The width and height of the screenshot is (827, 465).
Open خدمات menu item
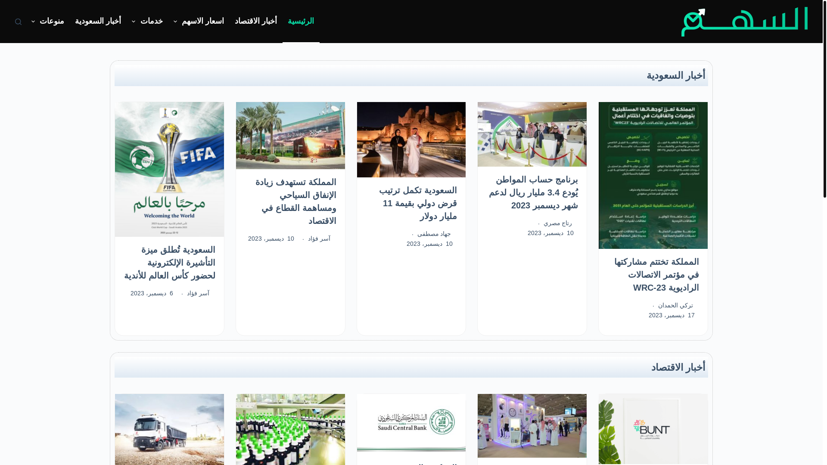[x=152, y=21]
